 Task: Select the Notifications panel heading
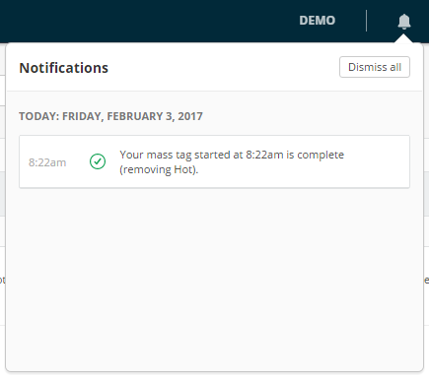(x=64, y=68)
